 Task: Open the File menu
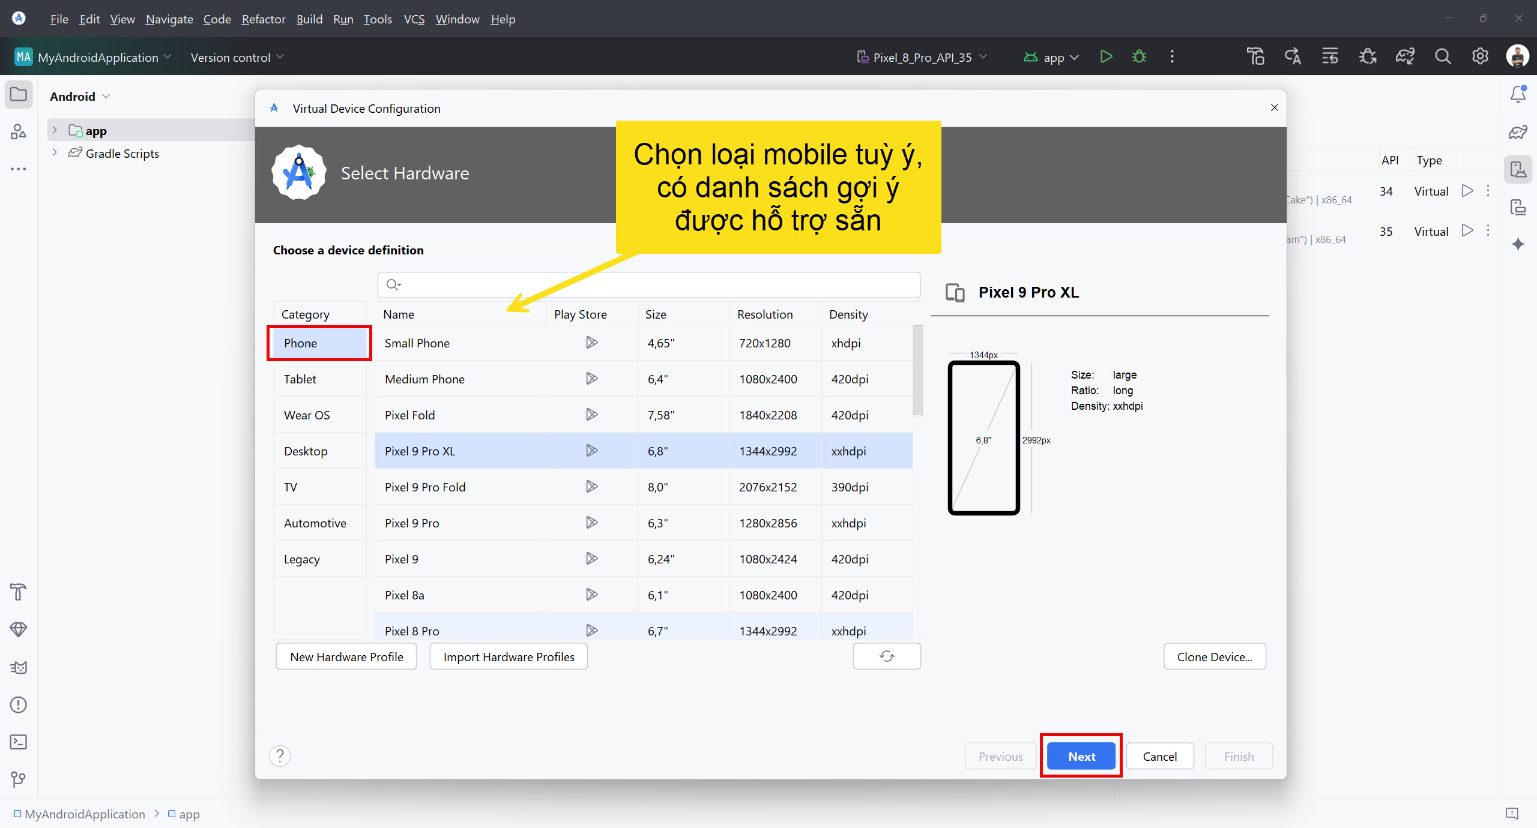59,19
